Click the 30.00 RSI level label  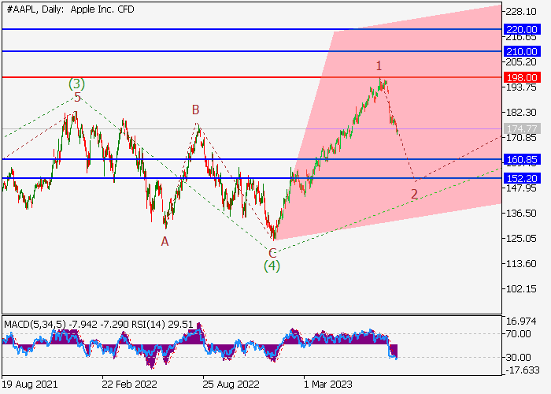click(518, 358)
